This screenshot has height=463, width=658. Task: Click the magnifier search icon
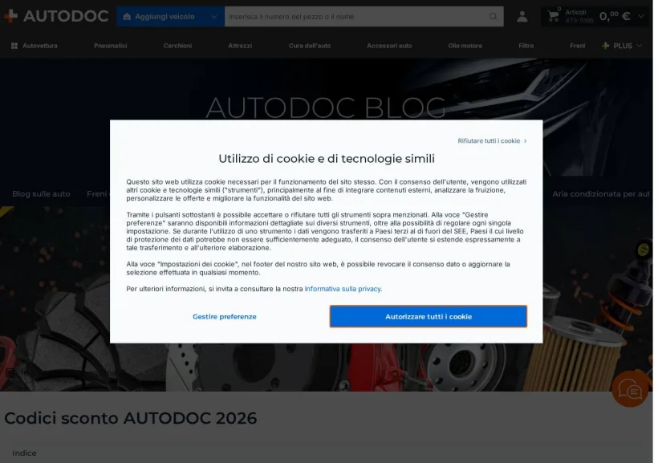[494, 17]
